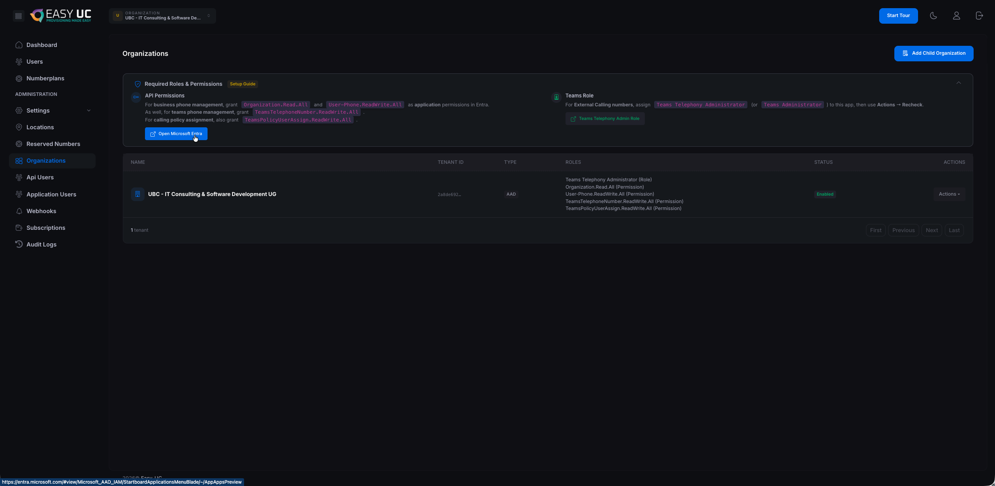
Task: Click the Next pagination button
Action: 932,230
